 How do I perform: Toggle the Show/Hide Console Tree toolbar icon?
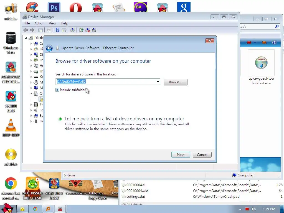tap(40, 30)
